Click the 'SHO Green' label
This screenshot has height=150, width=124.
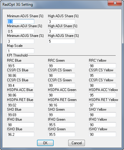click(x=56, y=109)
